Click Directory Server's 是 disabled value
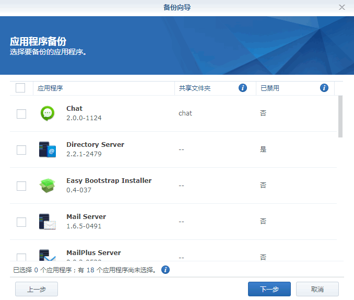354x300 pixels. click(x=263, y=149)
